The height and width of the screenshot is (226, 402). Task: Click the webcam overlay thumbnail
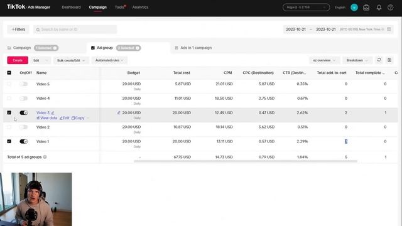point(36,199)
